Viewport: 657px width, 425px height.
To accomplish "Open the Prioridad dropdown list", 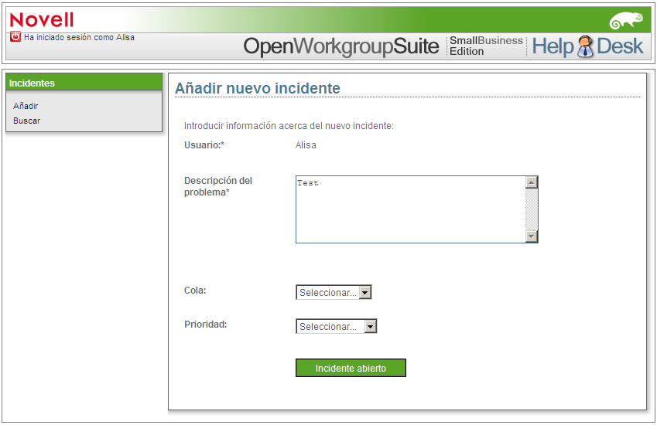I will (337, 326).
